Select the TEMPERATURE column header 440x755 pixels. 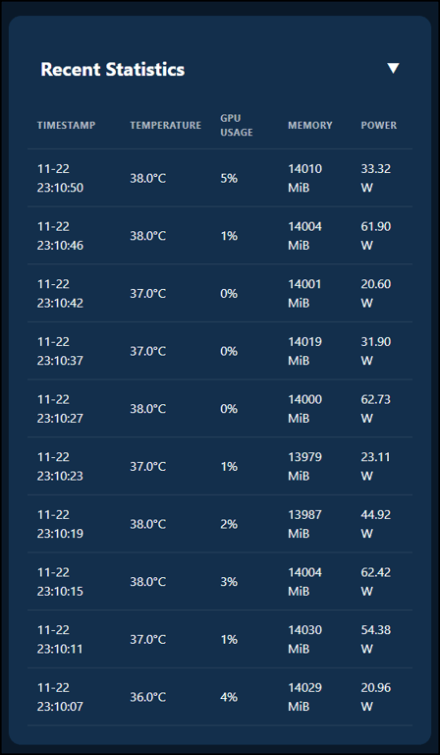[165, 125]
